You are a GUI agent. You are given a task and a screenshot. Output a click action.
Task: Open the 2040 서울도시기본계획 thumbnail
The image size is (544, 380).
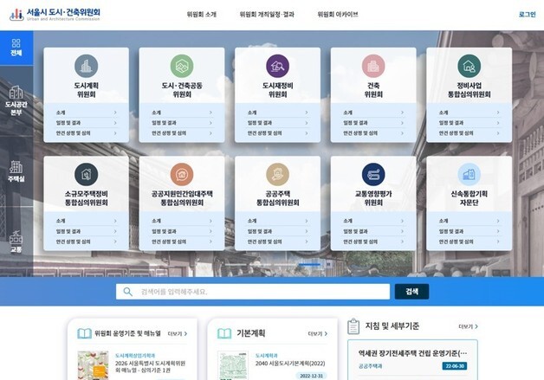(x=233, y=365)
